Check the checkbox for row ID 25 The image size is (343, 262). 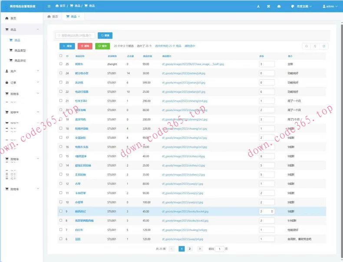pos(61,64)
